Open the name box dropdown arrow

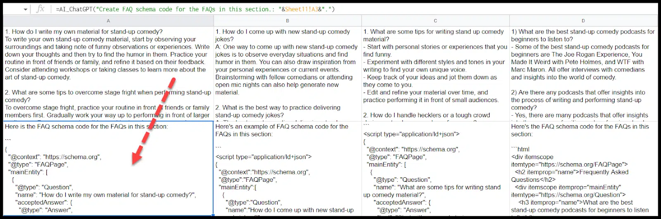26,9
